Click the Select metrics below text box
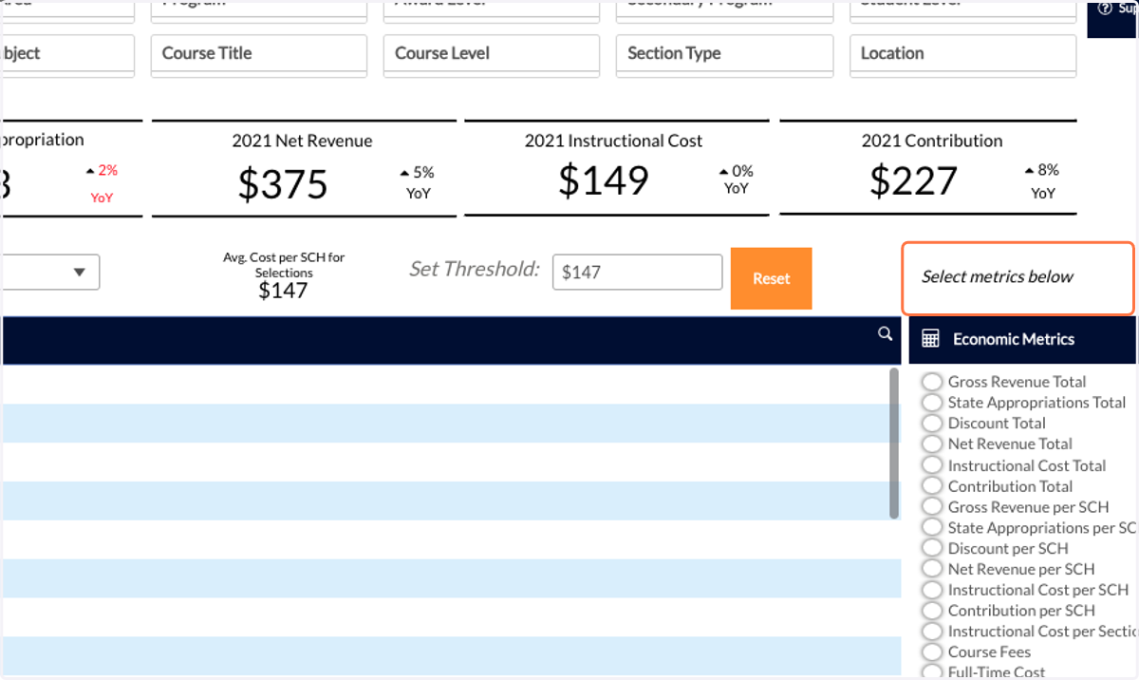This screenshot has width=1139, height=680. point(1018,278)
